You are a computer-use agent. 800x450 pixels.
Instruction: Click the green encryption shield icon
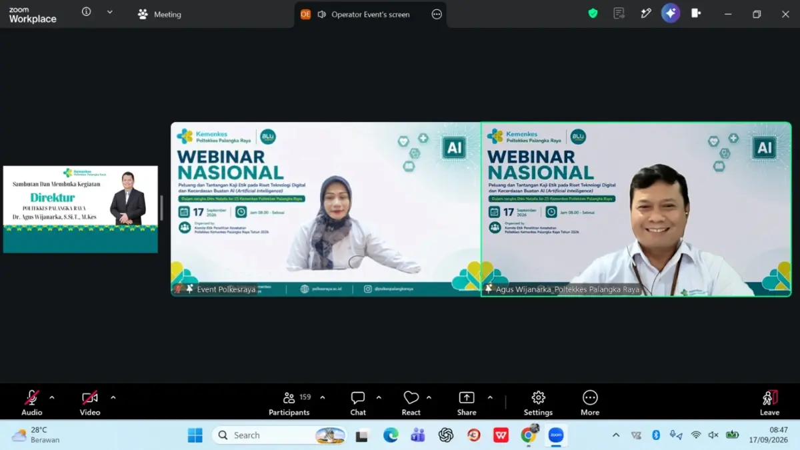(x=593, y=13)
